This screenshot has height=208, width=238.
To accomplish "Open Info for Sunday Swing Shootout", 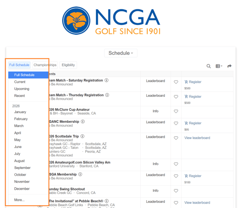I will [156, 191].
